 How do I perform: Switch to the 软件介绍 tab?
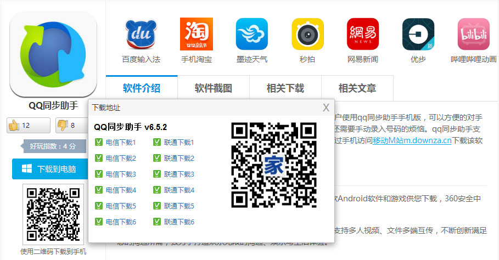point(142,88)
